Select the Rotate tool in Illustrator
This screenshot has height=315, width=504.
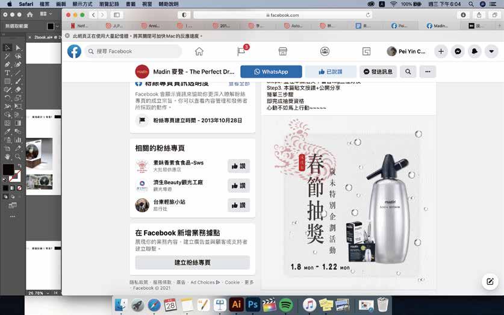pos(7,98)
